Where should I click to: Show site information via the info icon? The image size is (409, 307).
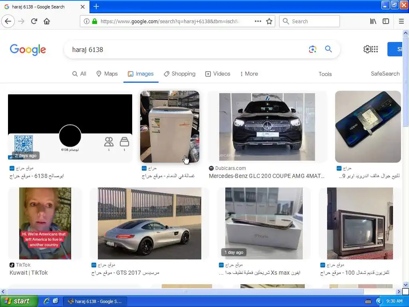[87, 21]
